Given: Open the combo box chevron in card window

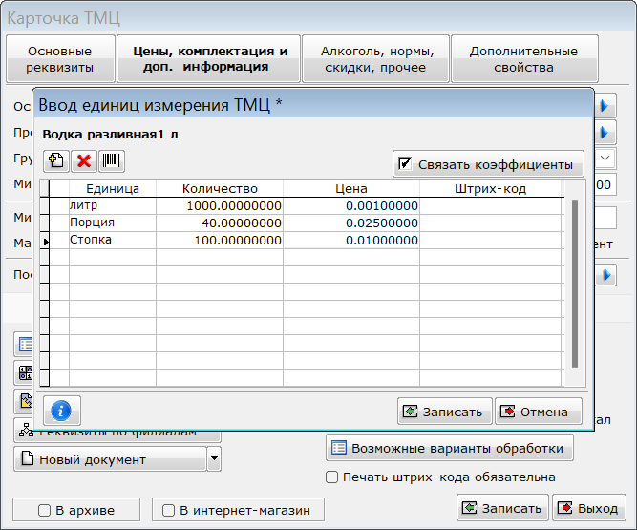Looking at the screenshot, I should point(605,158).
